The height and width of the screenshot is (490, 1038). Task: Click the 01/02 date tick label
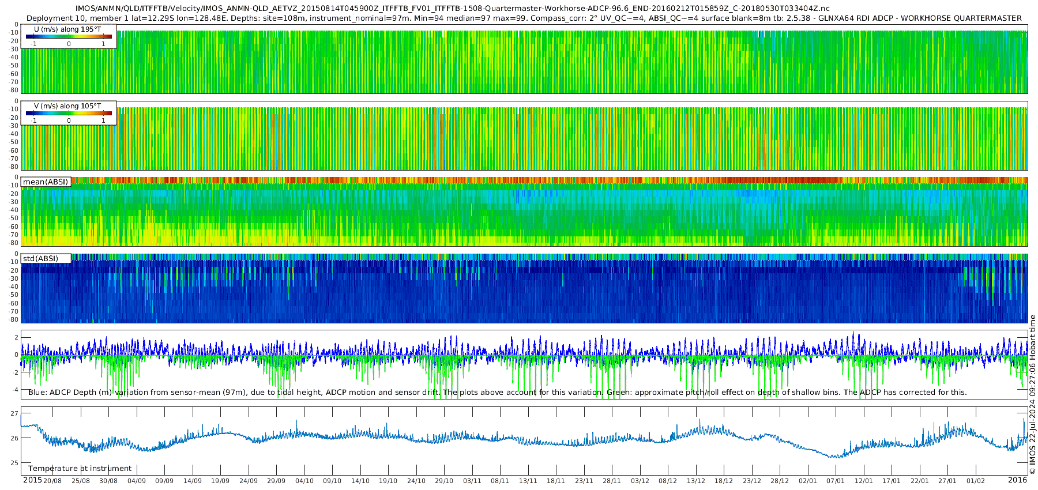pyautogui.click(x=976, y=481)
